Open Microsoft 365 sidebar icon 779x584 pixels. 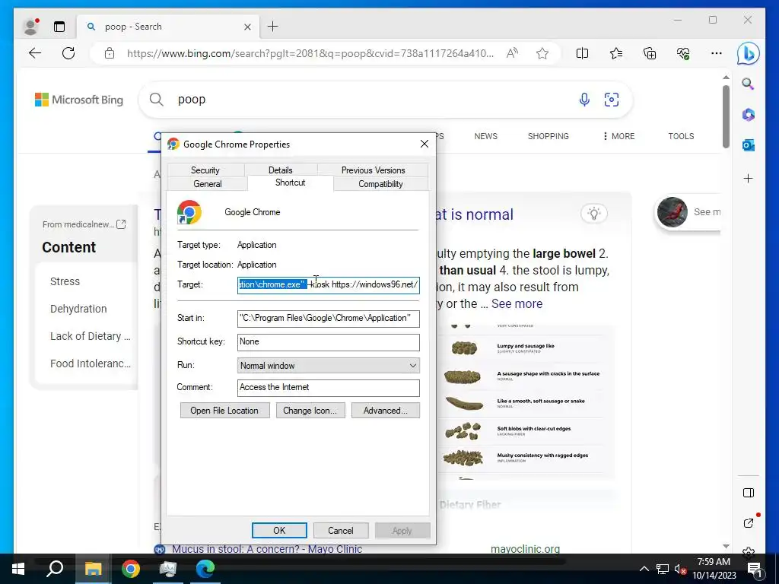click(x=749, y=115)
